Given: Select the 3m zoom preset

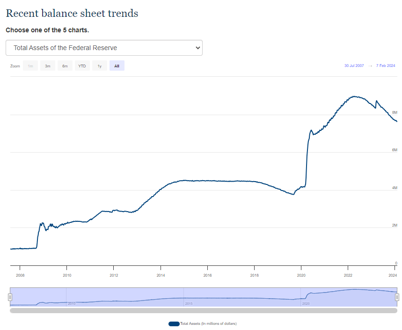Looking at the screenshot, I should (47, 66).
